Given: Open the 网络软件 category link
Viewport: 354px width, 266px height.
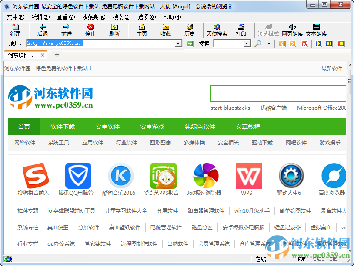Looking at the screenshot, I should (x=25, y=143).
